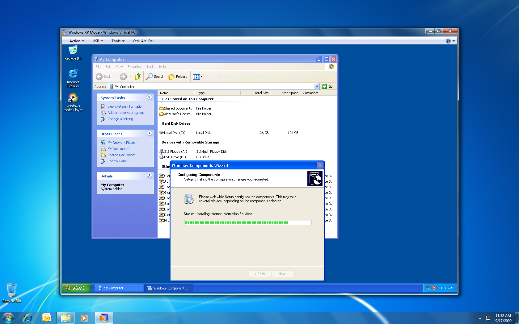Collapse the Other Places panel
Image resolution: width=519 pixels, height=324 pixels.
pyautogui.click(x=150, y=133)
